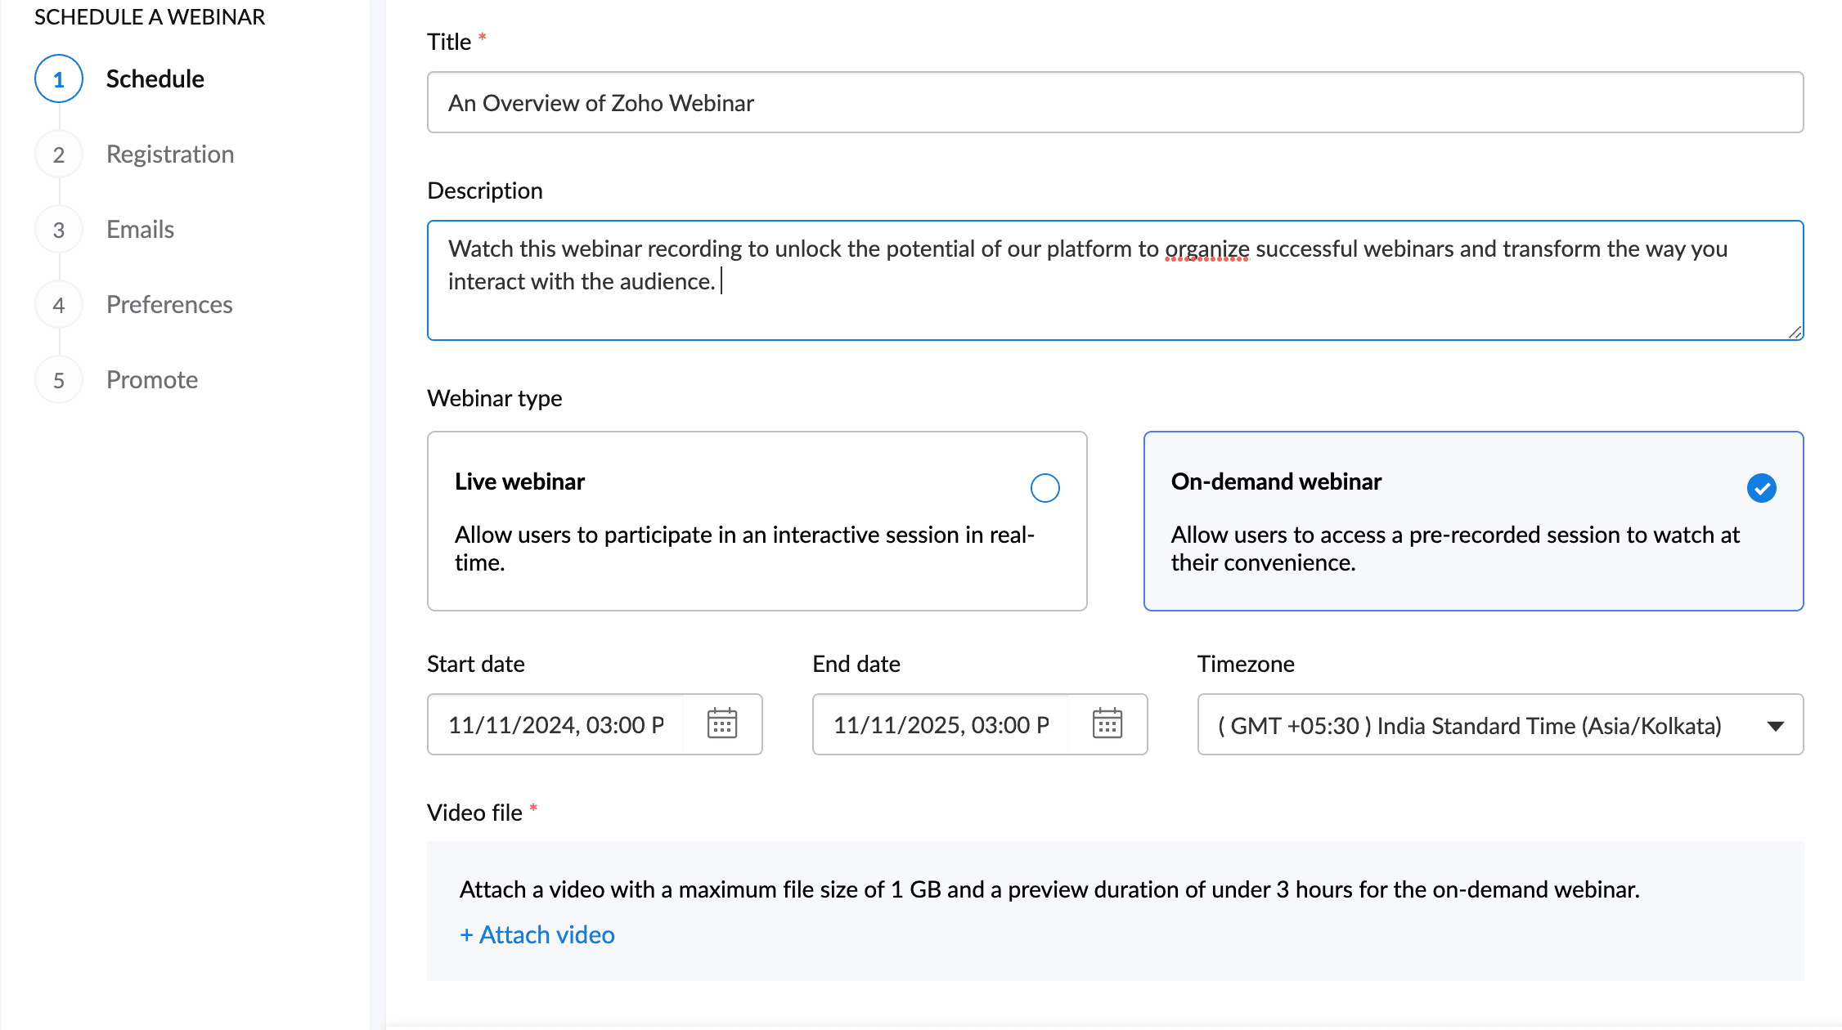This screenshot has height=1030, width=1842.
Task: Click step 1 circle icon for Schedule
Action: point(59,79)
